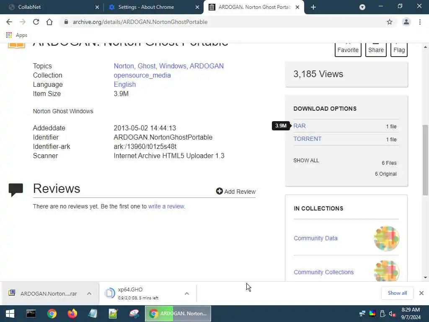Open the Norton topic link
429x322 pixels.
tap(124, 66)
